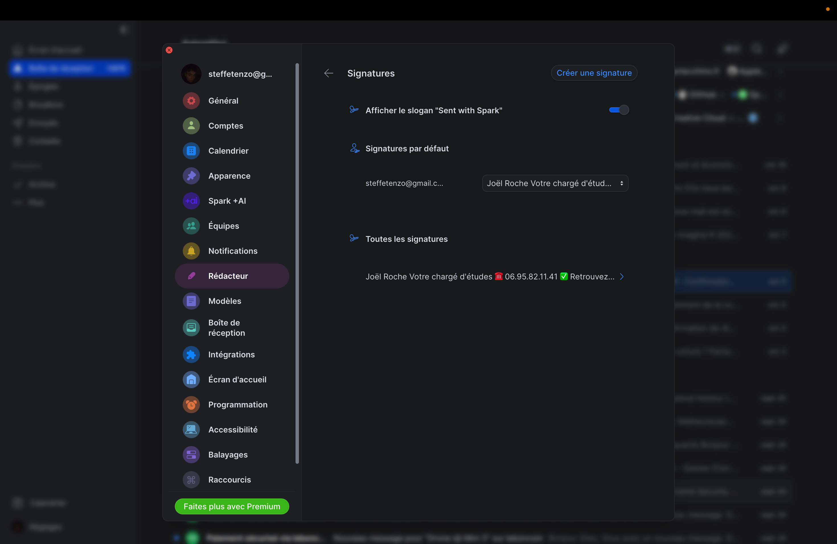
Task: Select the Apparence brush icon
Action: (x=191, y=176)
